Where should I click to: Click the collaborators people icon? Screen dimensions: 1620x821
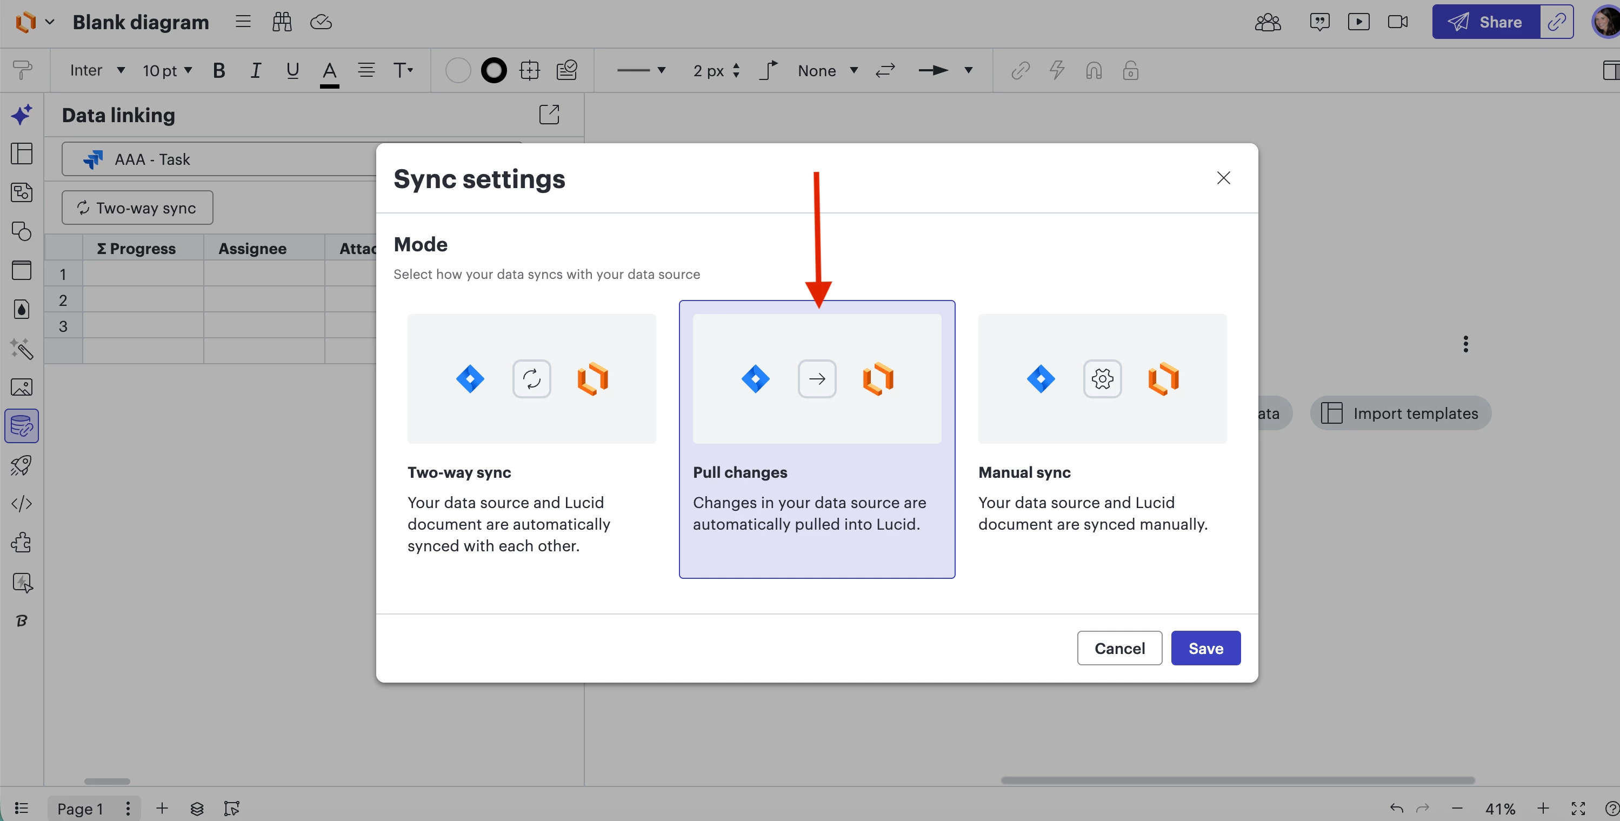(x=1267, y=23)
